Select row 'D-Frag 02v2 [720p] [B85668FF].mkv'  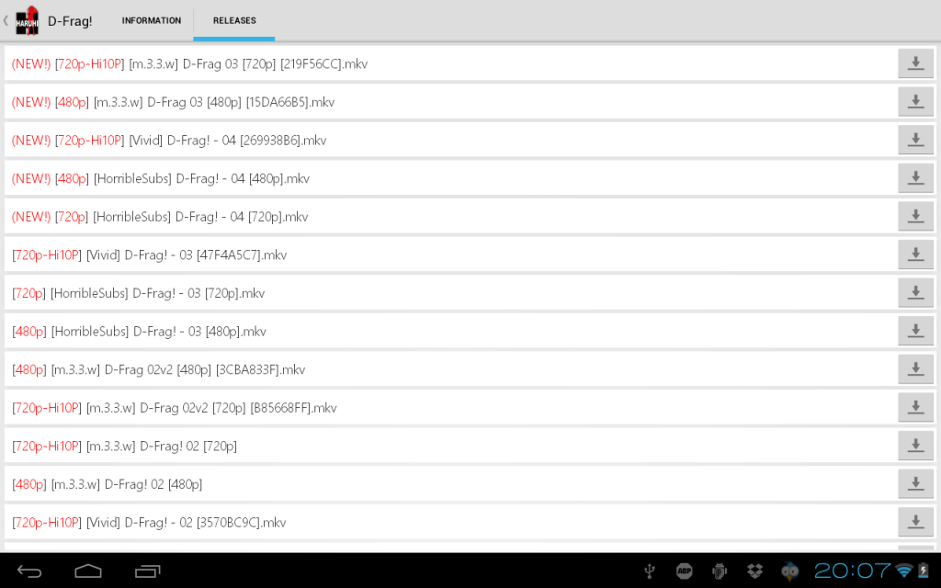click(450, 407)
